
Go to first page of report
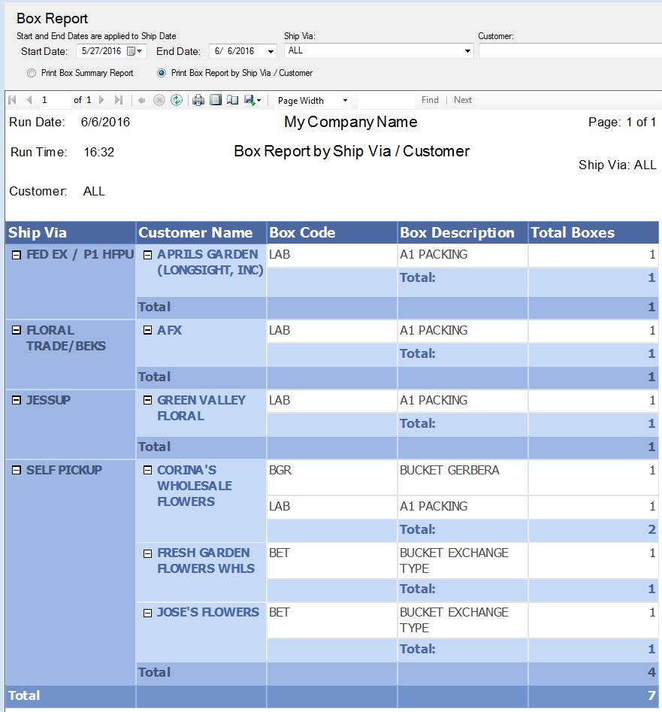(13, 100)
